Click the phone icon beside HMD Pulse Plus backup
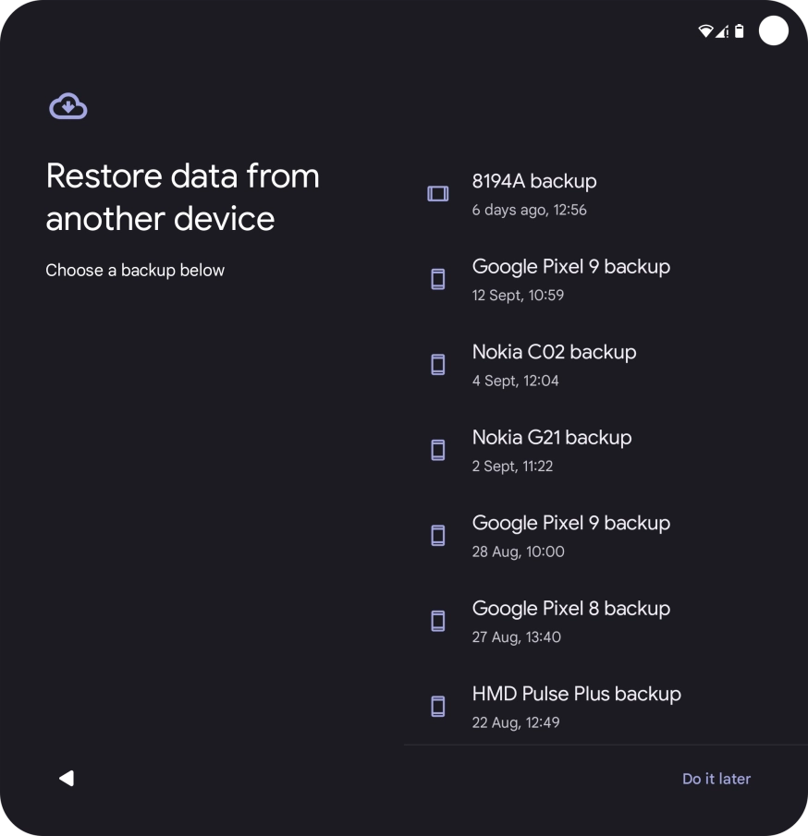This screenshot has height=836, width=808. click(437, 706)
